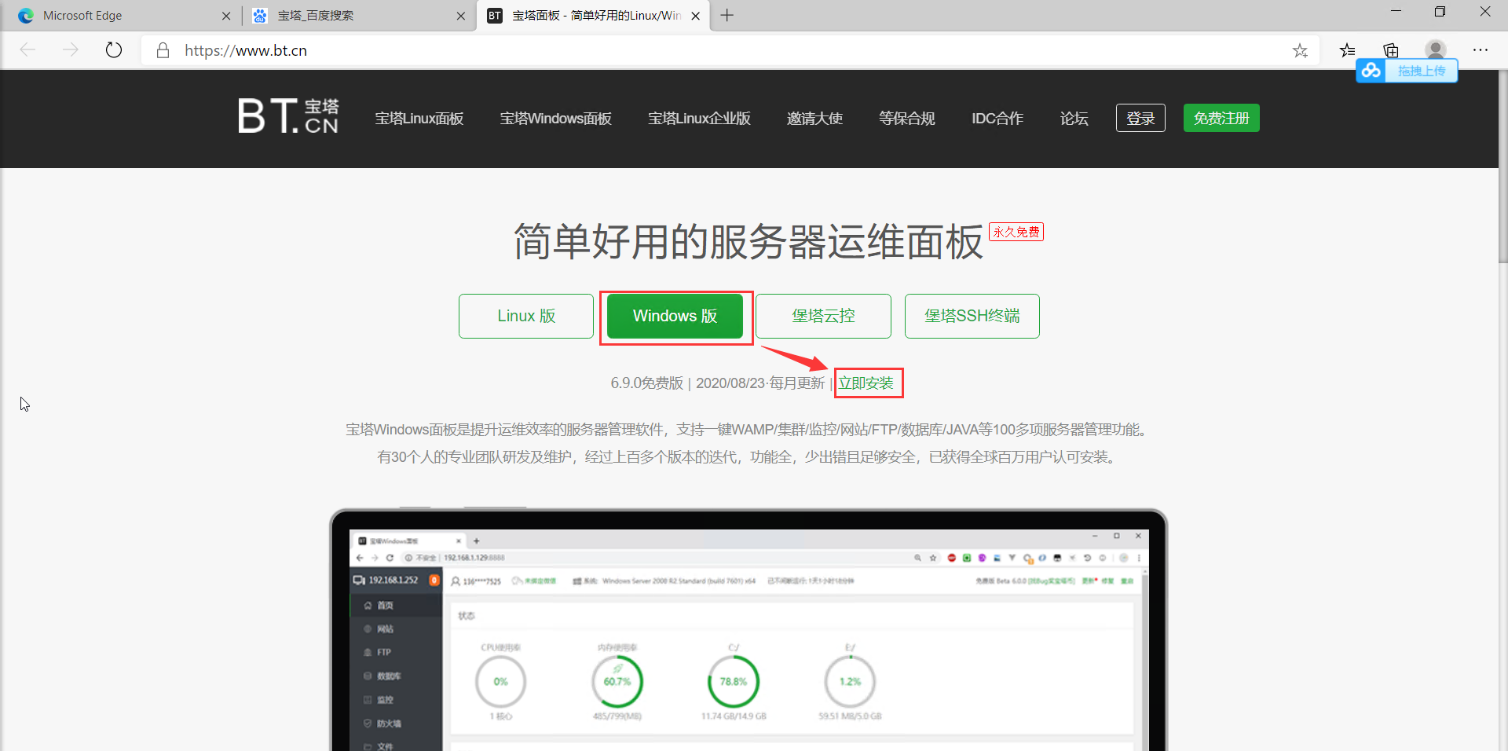Close the Microsoft Edge tab
1508x751 pixels.
(226, 16)
